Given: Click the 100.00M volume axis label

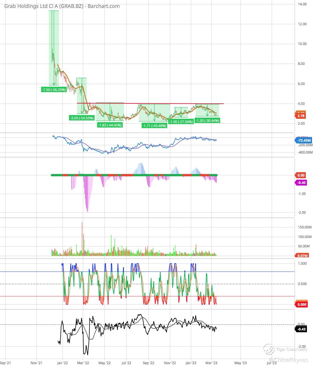Looking at the screenshot, I should [305, 237].
